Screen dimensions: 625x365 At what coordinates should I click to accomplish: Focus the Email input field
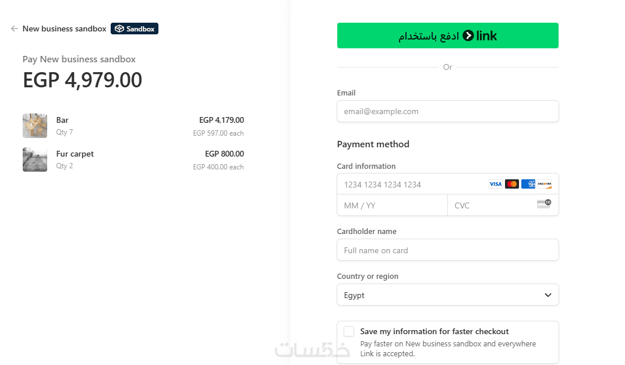447,111
